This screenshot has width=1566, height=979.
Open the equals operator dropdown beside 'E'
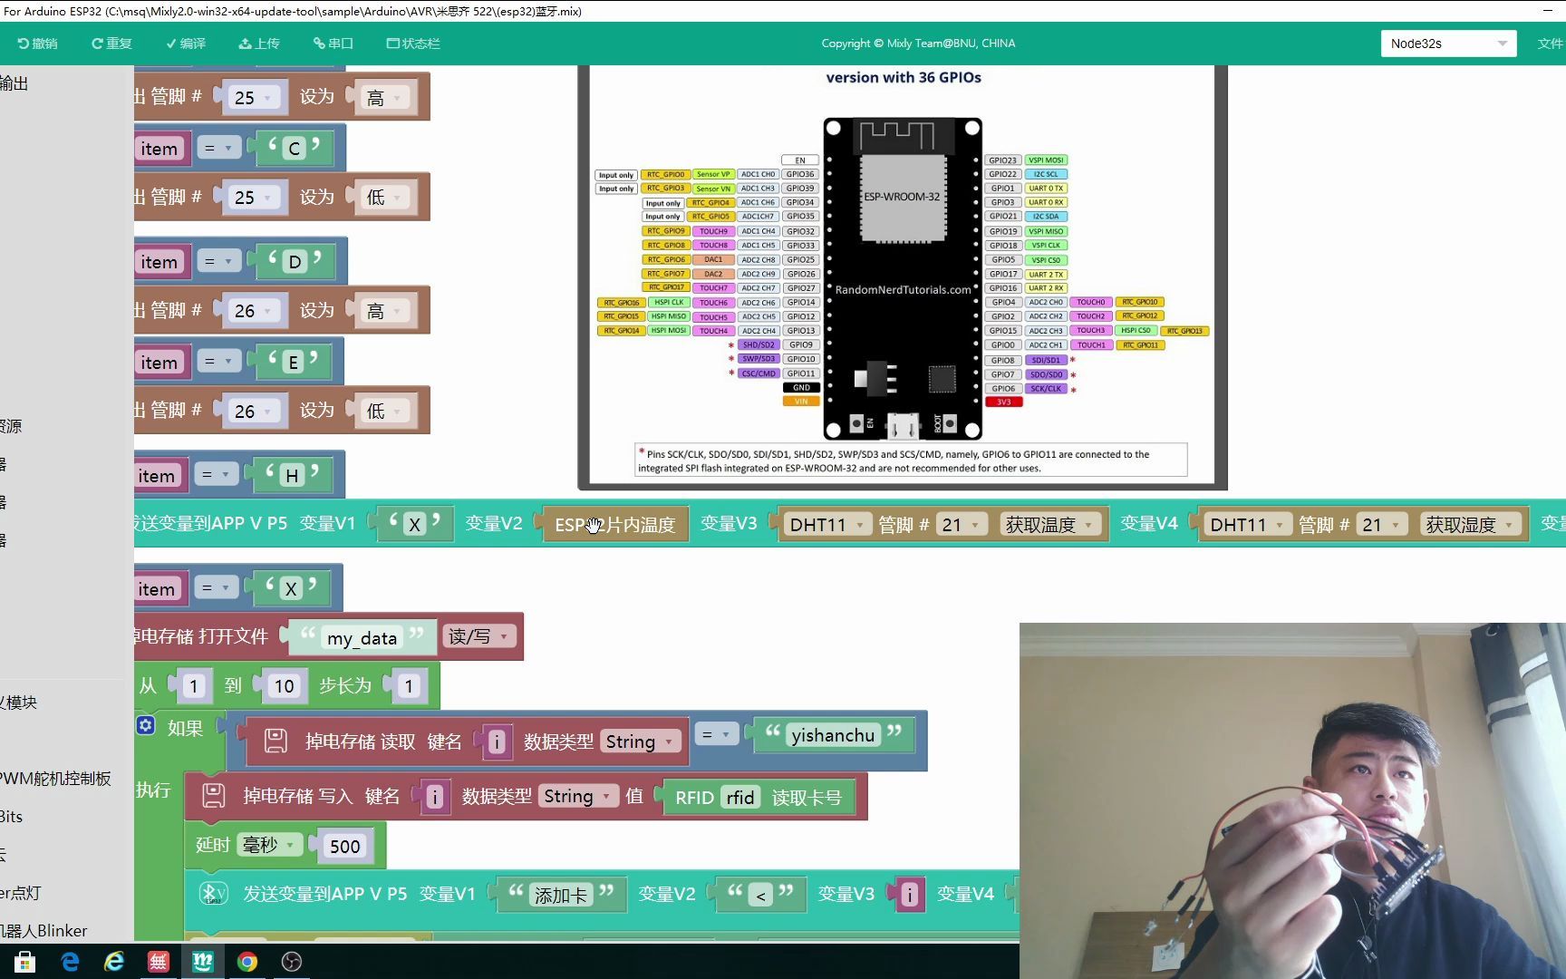coord(218,362)
